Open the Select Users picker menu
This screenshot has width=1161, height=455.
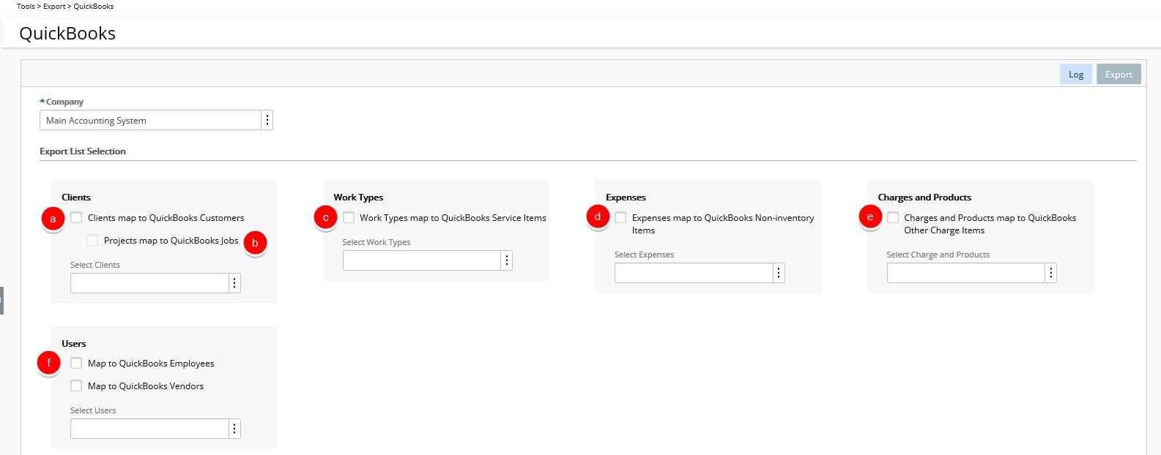click(x=235, y=429)
